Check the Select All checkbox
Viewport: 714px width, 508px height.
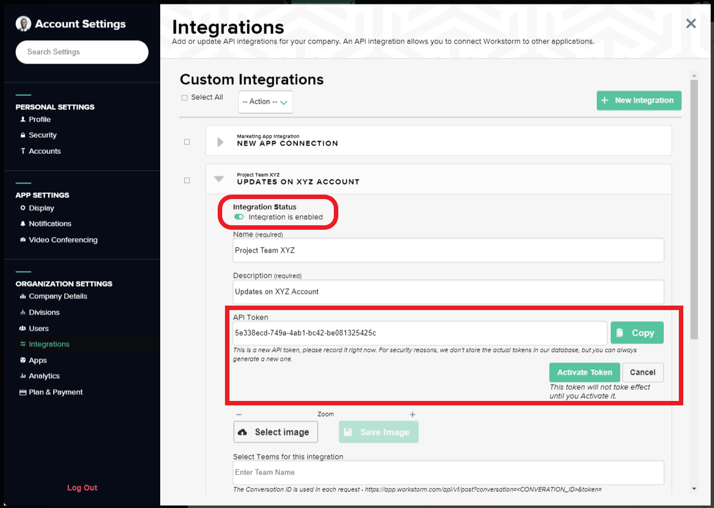coord(185,98)
